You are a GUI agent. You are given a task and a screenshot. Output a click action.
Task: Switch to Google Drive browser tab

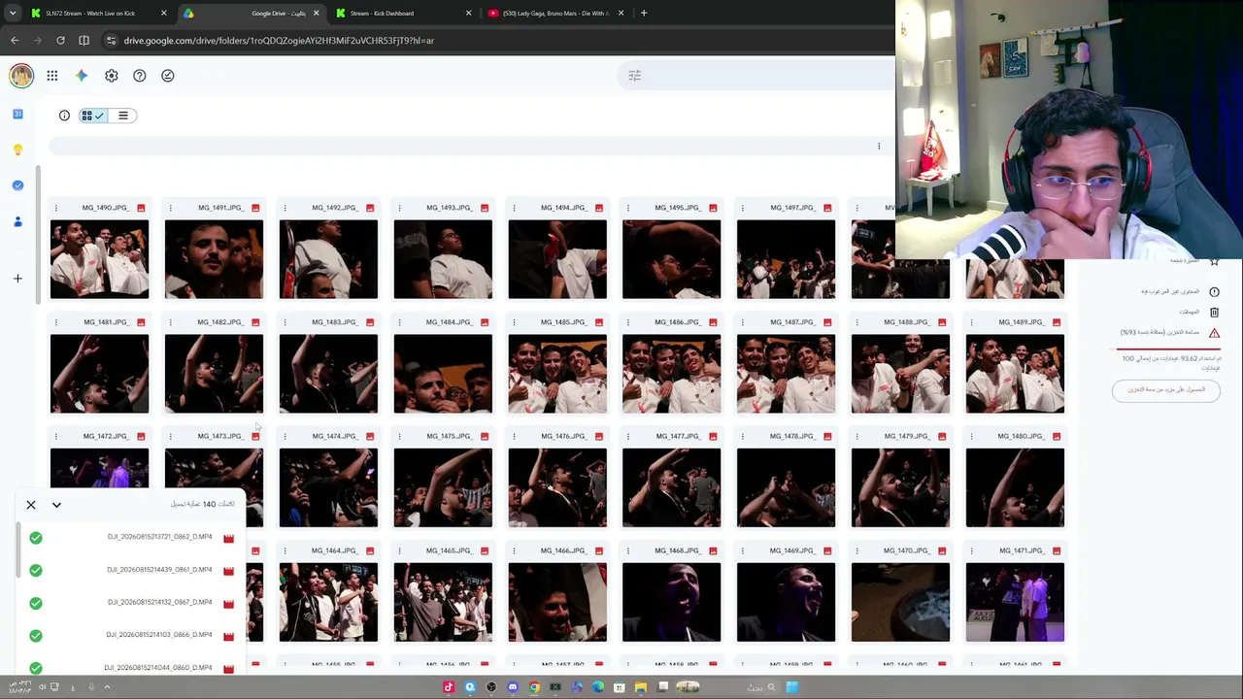[251, 14]
